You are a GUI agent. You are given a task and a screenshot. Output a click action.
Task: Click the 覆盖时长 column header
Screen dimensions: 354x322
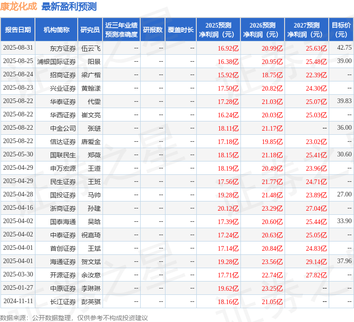181,29
